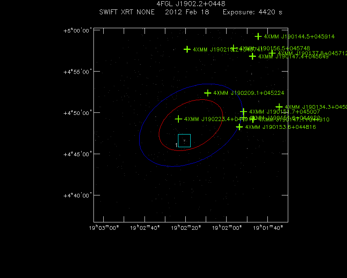Click the source number 1 label
This screenshot has width=347, height=278.
(176, 145)
